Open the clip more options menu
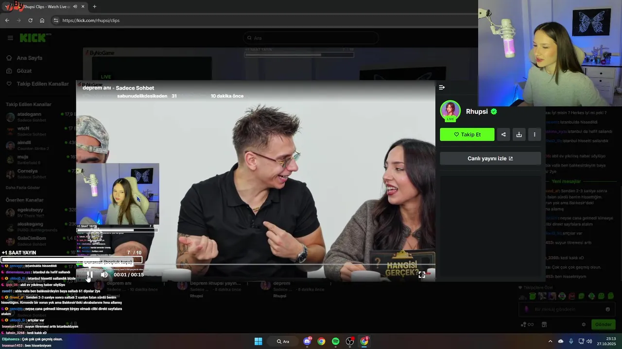 tap(535, 134)
